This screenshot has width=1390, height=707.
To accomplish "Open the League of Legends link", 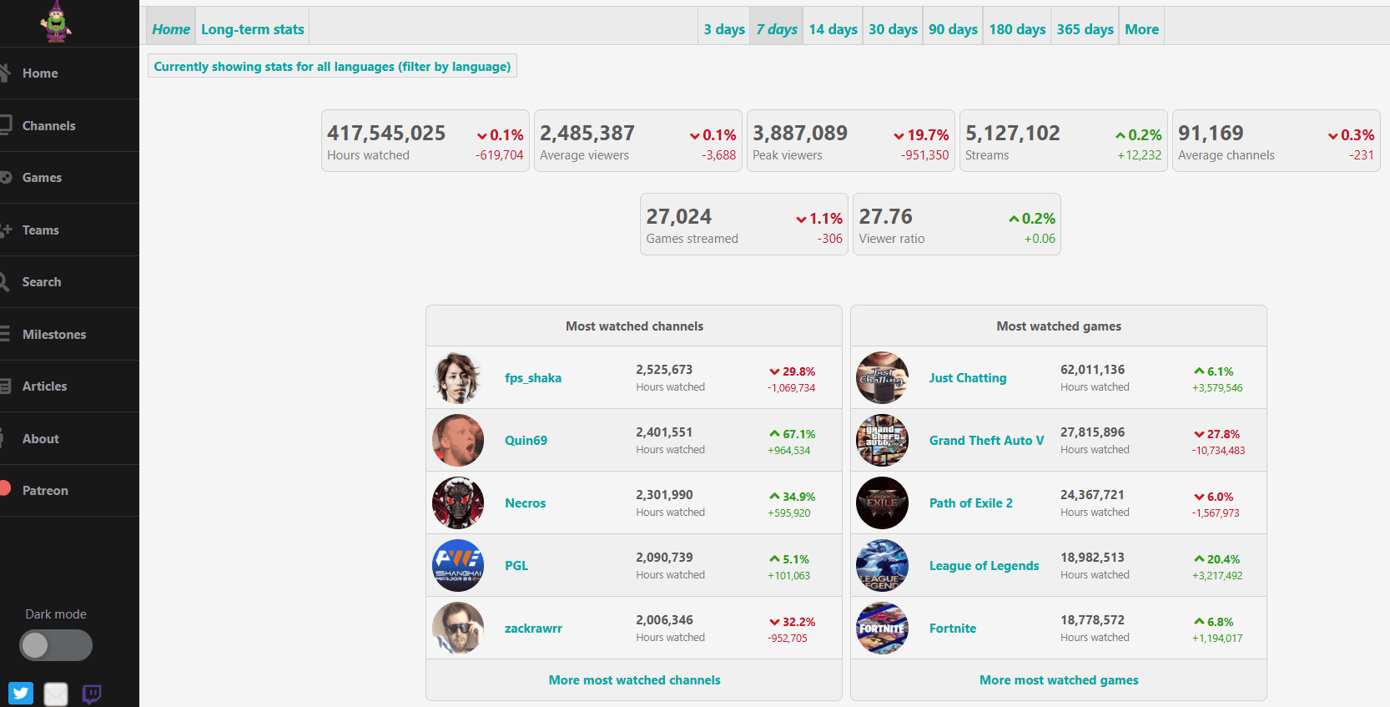I will pyautogui.click(x=985, y=566).
